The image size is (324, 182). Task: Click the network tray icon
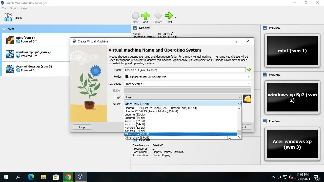tap(285, 177)
